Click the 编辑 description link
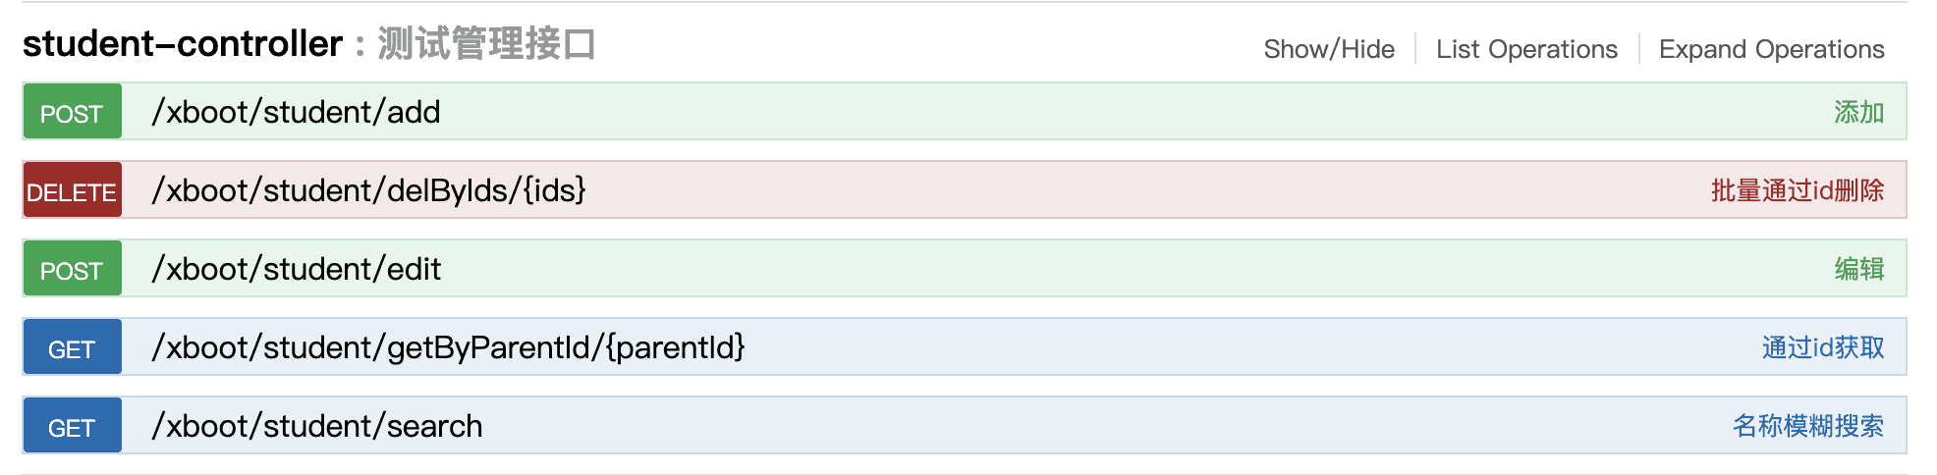Viewport: 1937px width, 475px height. (x=1858, y=269)
